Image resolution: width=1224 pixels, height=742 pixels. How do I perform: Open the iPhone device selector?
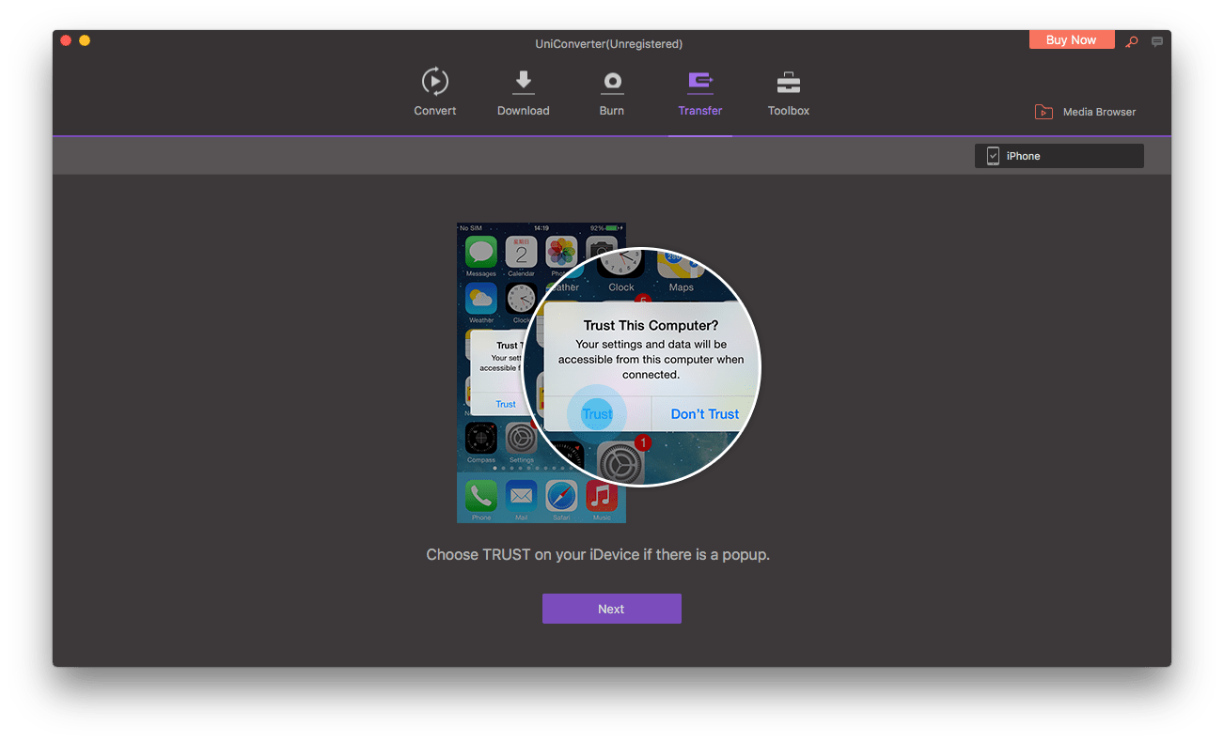click(1059, 156)
